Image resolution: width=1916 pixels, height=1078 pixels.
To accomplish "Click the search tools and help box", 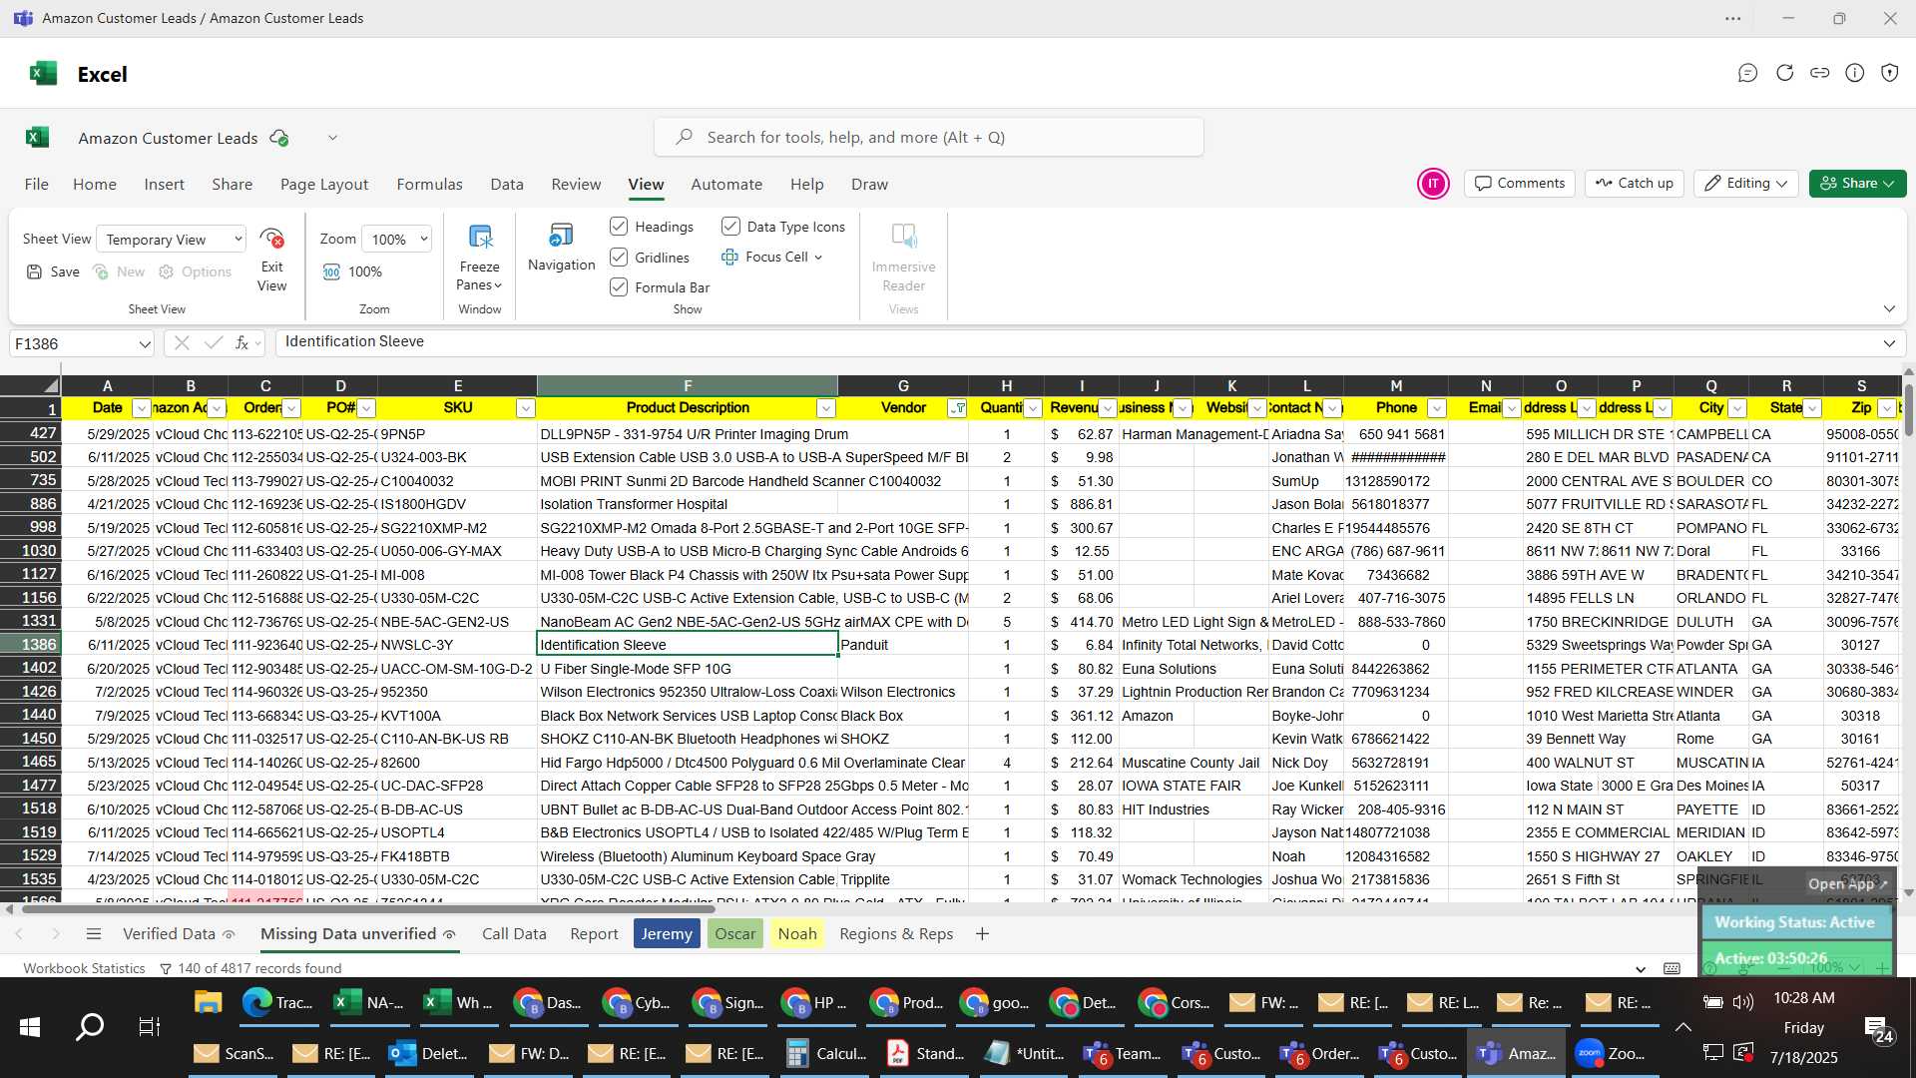I will point(929,138).
